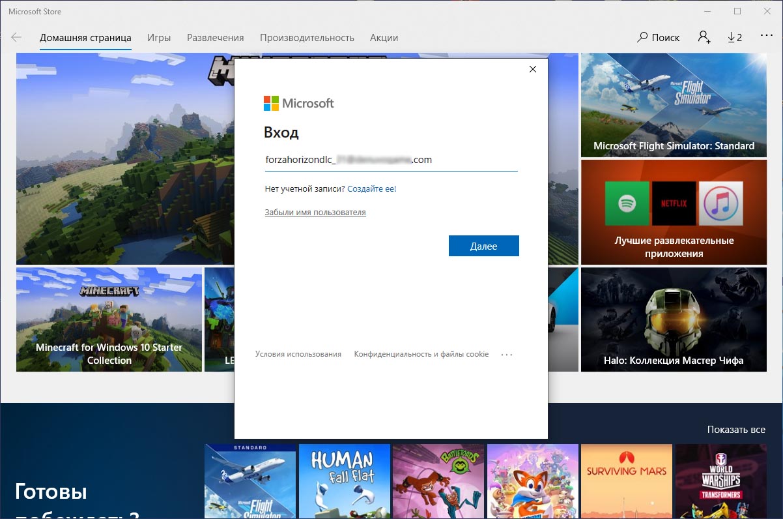Open Human Fall Flat game thumbnail
Screen dimensions: 783x519
[x=345, y=481]
